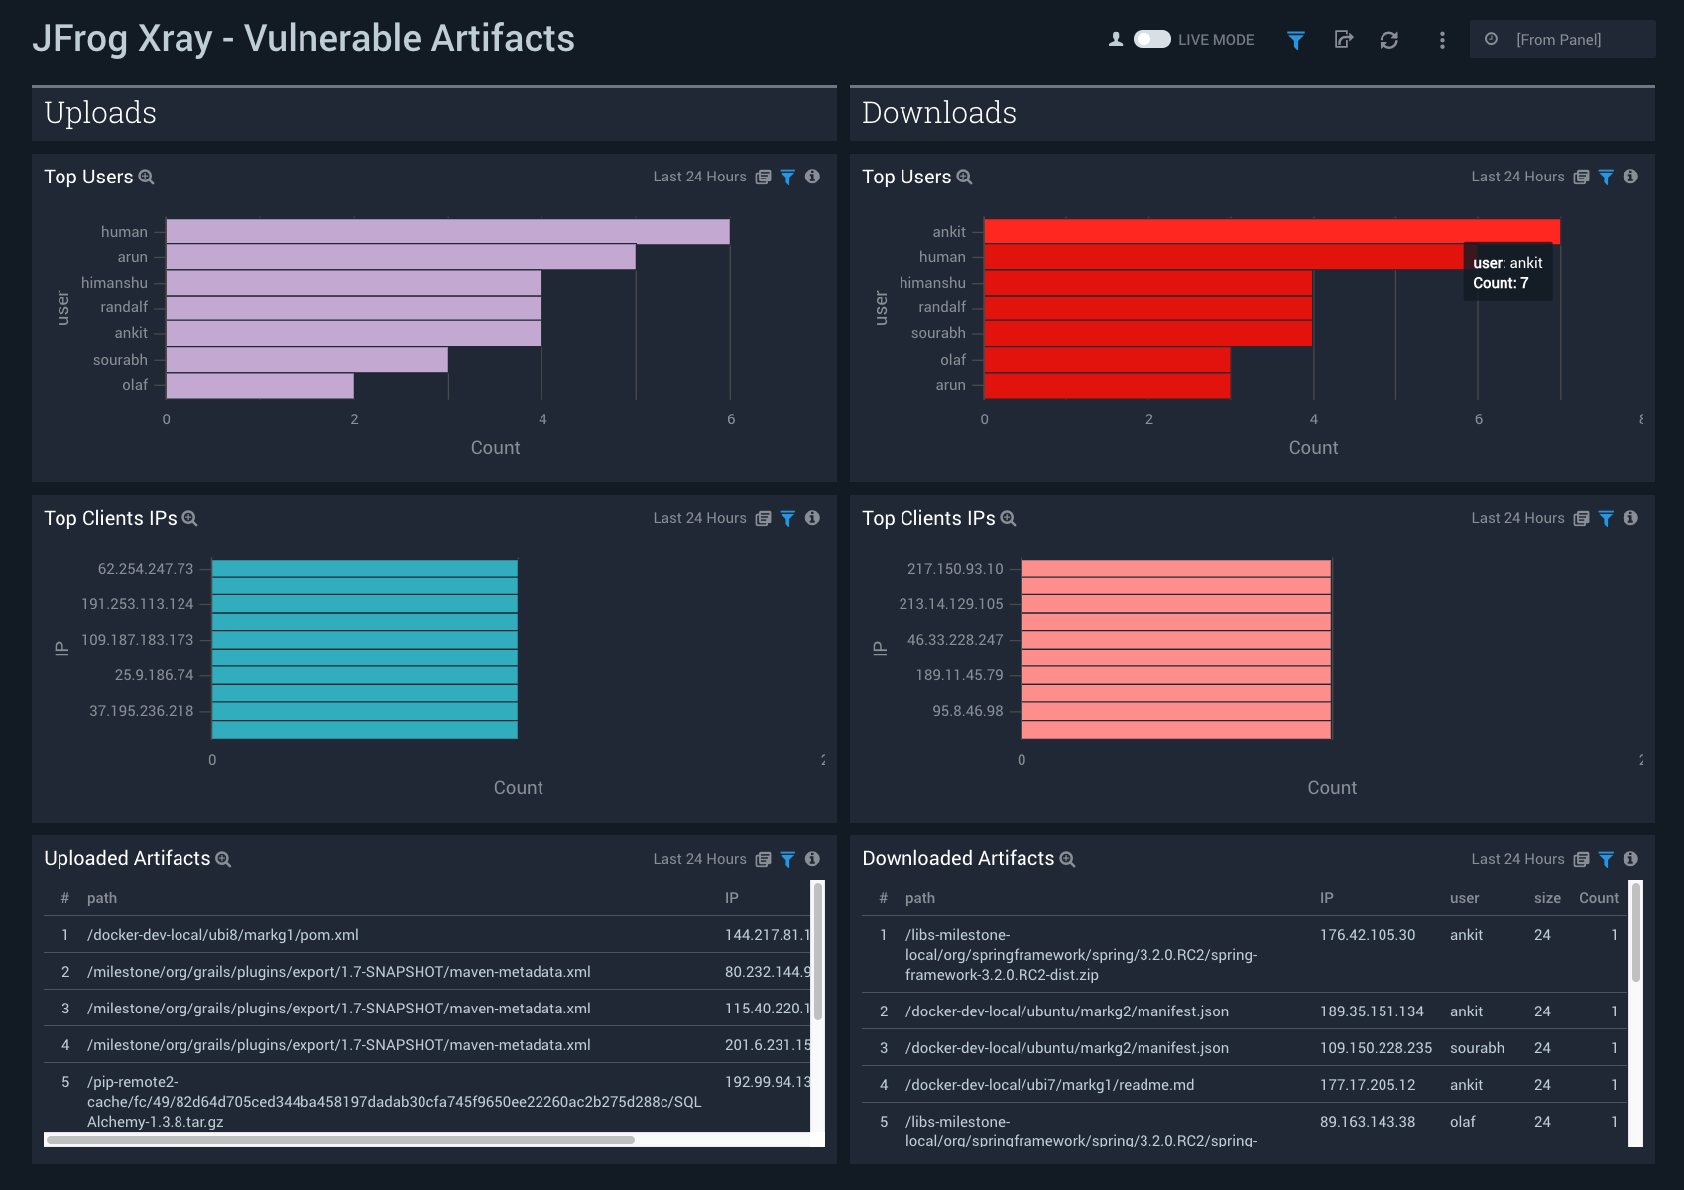Refresh the dashboard

click(1388, 40)
